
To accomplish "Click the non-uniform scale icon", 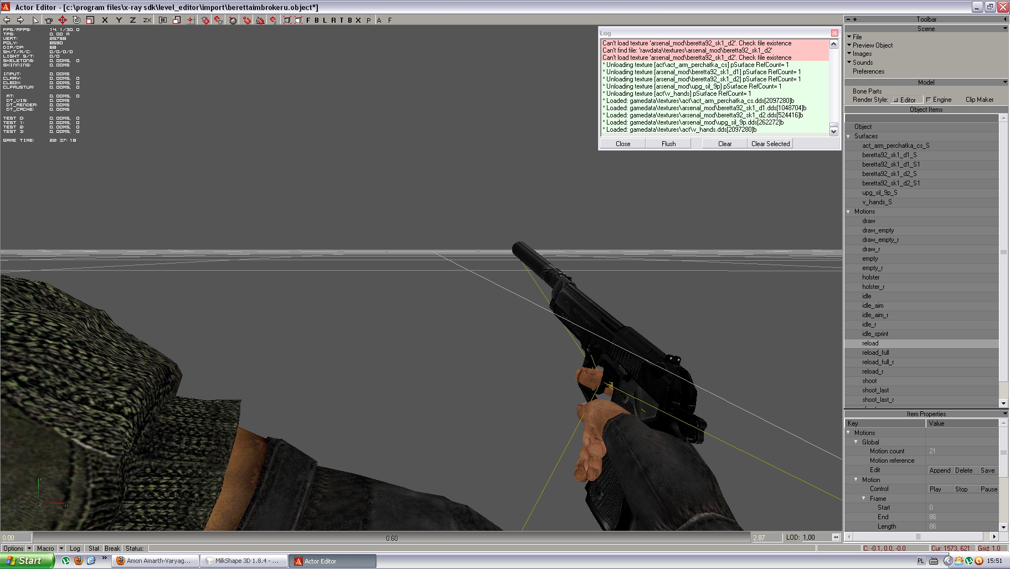I will coord(177,20).
